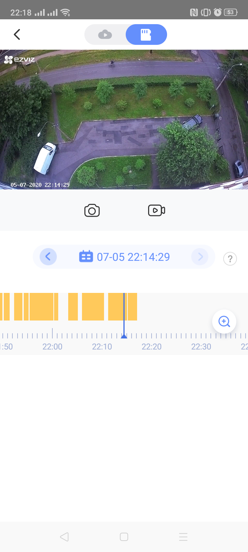Screen dimensions: 248x552
Task: Zoom in the timeline with magnifier button
Action: (224, 322)
